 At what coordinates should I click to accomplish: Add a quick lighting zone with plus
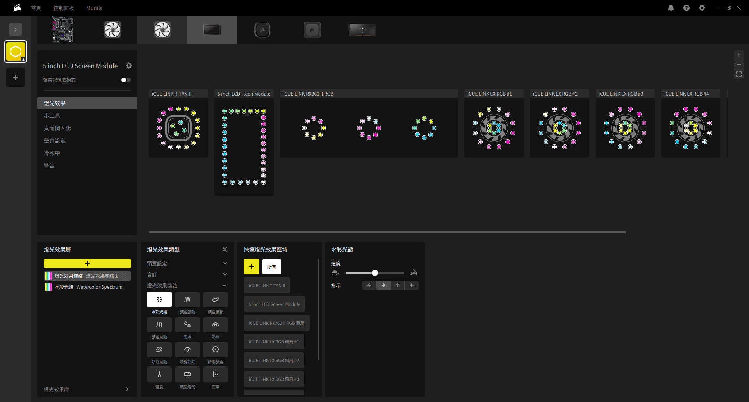click(251, 267)
